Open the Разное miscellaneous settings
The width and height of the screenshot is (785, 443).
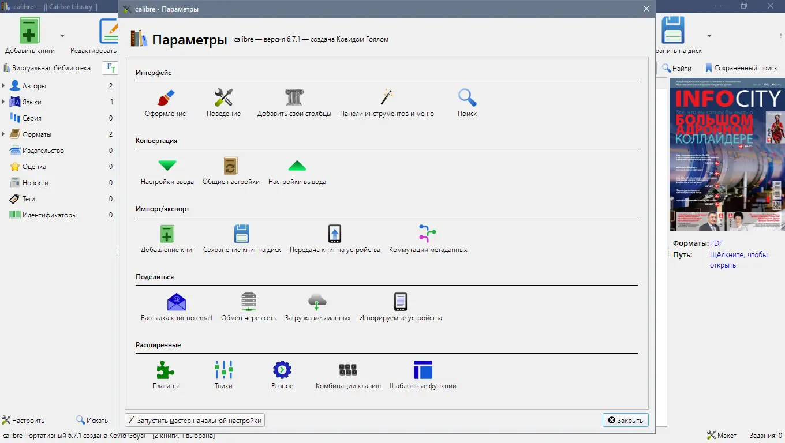tap(282, 375)
